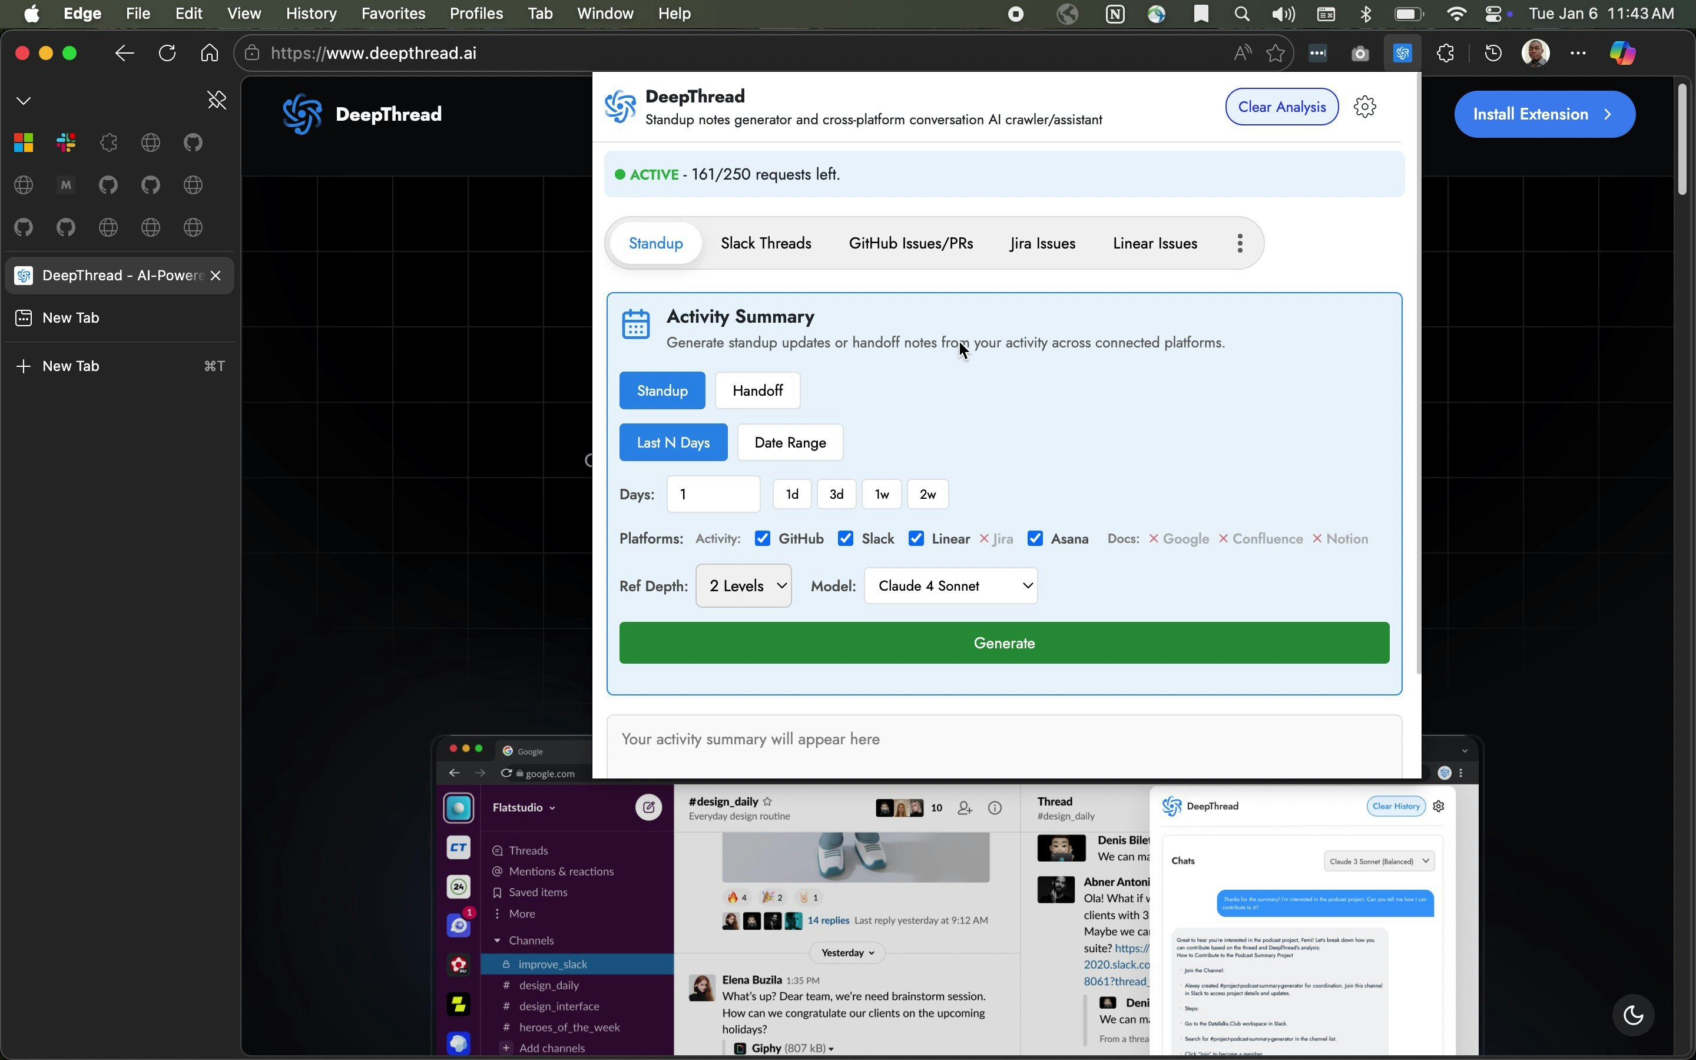Image resolution: width=1696 pixels, height=1060 pixels.
Task: Open the Favorites menu
Action: [393, 14]
